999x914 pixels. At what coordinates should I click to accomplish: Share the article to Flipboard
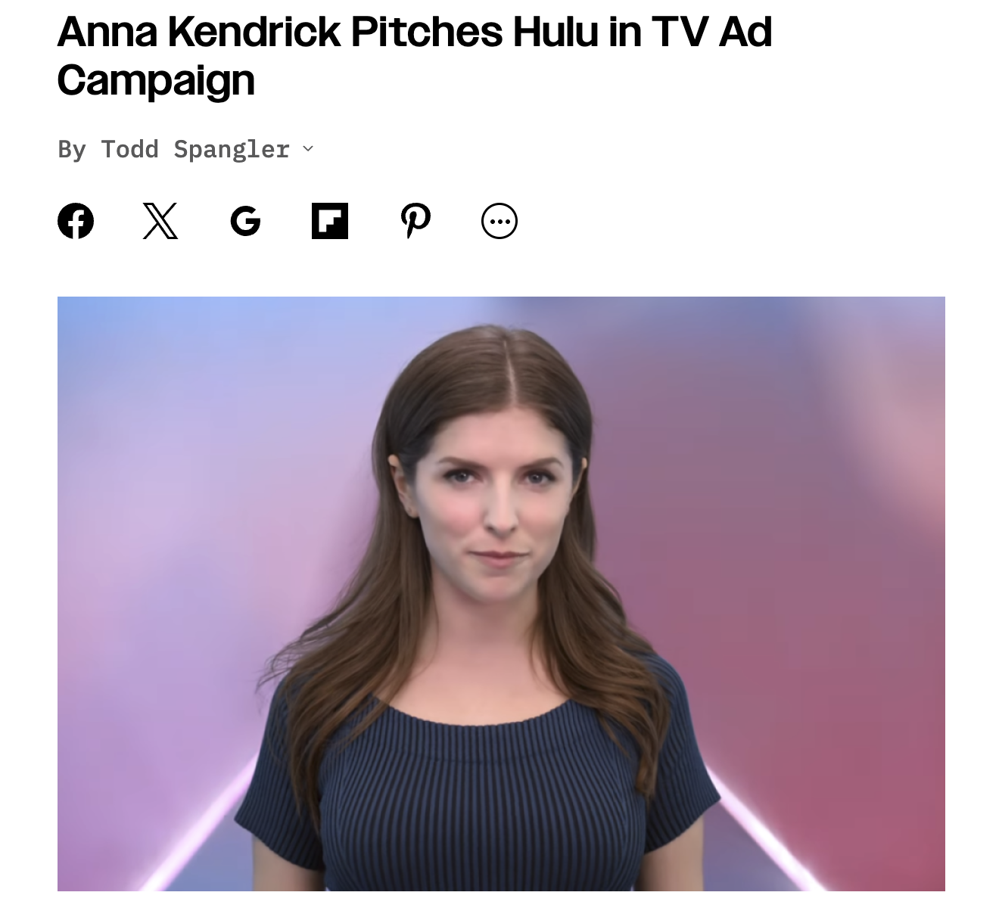pos(330,221)
